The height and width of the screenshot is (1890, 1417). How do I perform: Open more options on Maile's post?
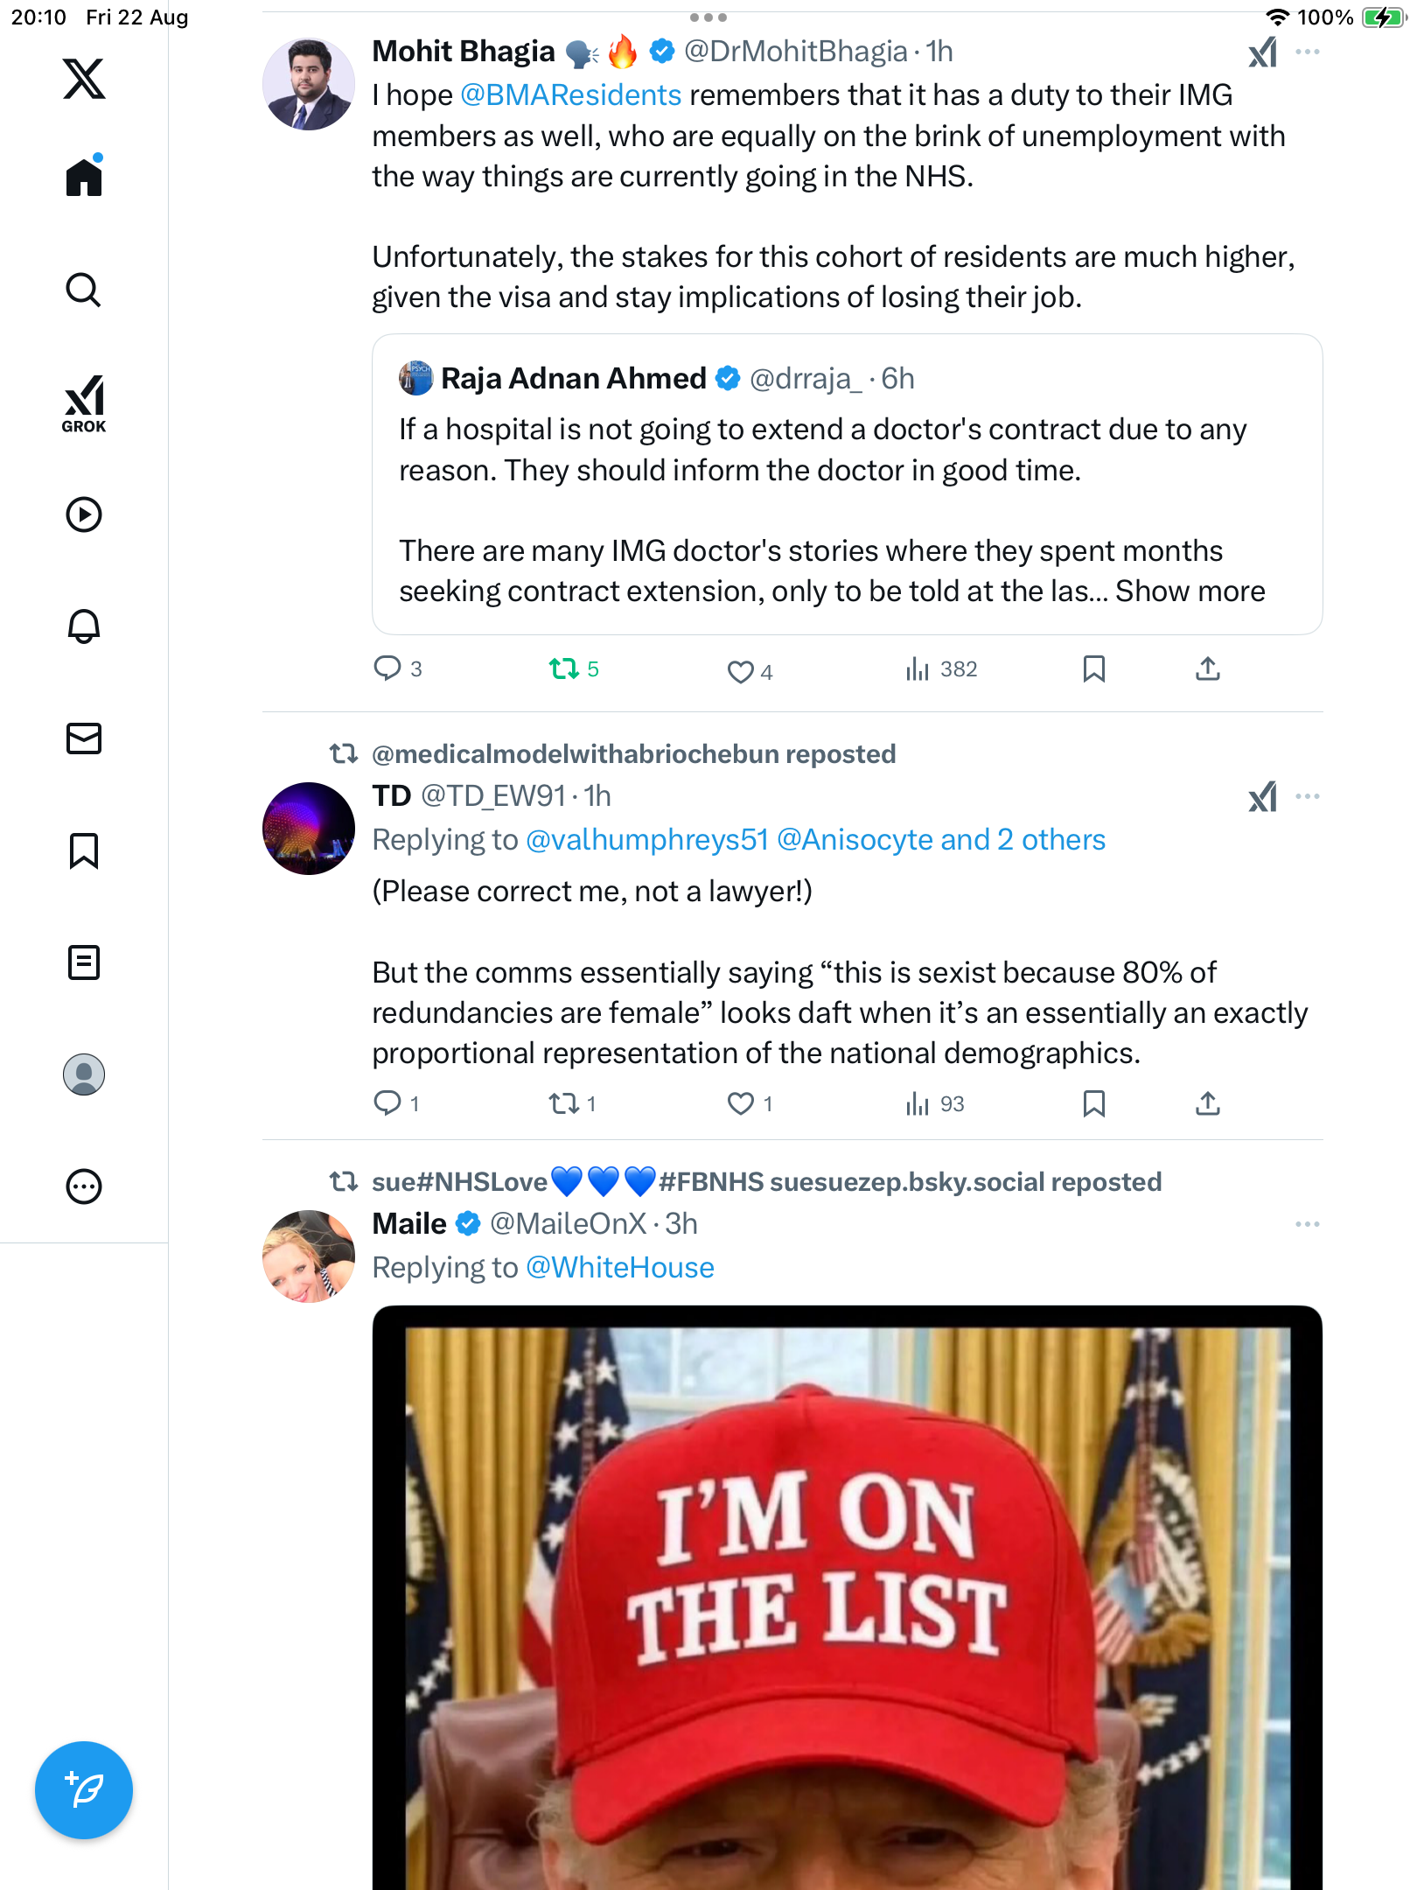click(1308, 1224)
